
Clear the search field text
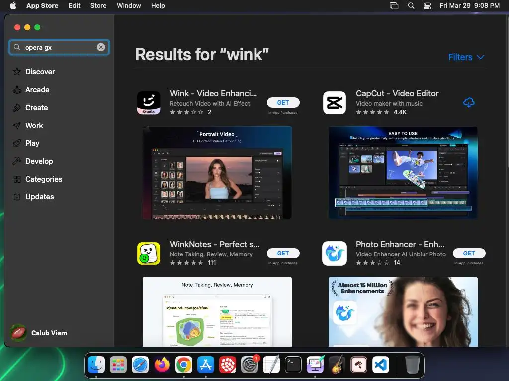coord(101,47)
